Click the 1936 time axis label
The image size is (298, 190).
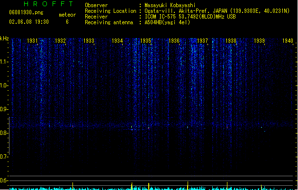[174, 40]
